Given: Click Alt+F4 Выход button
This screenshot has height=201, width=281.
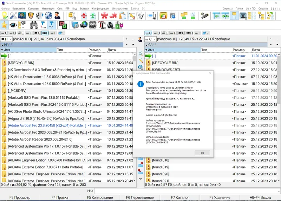Looking at the screenshot, I should pyautogui.click(x=260, y=197).
